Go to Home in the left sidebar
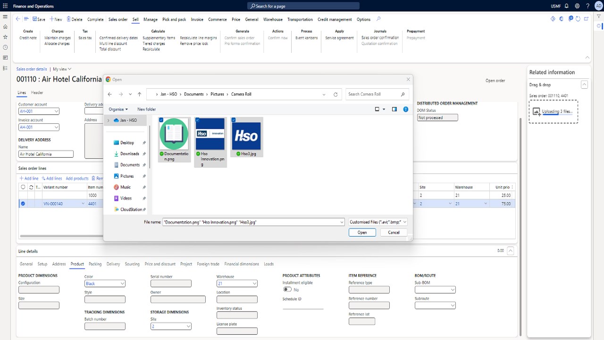Viewport: 604px width, 340px height. [5, 27]
